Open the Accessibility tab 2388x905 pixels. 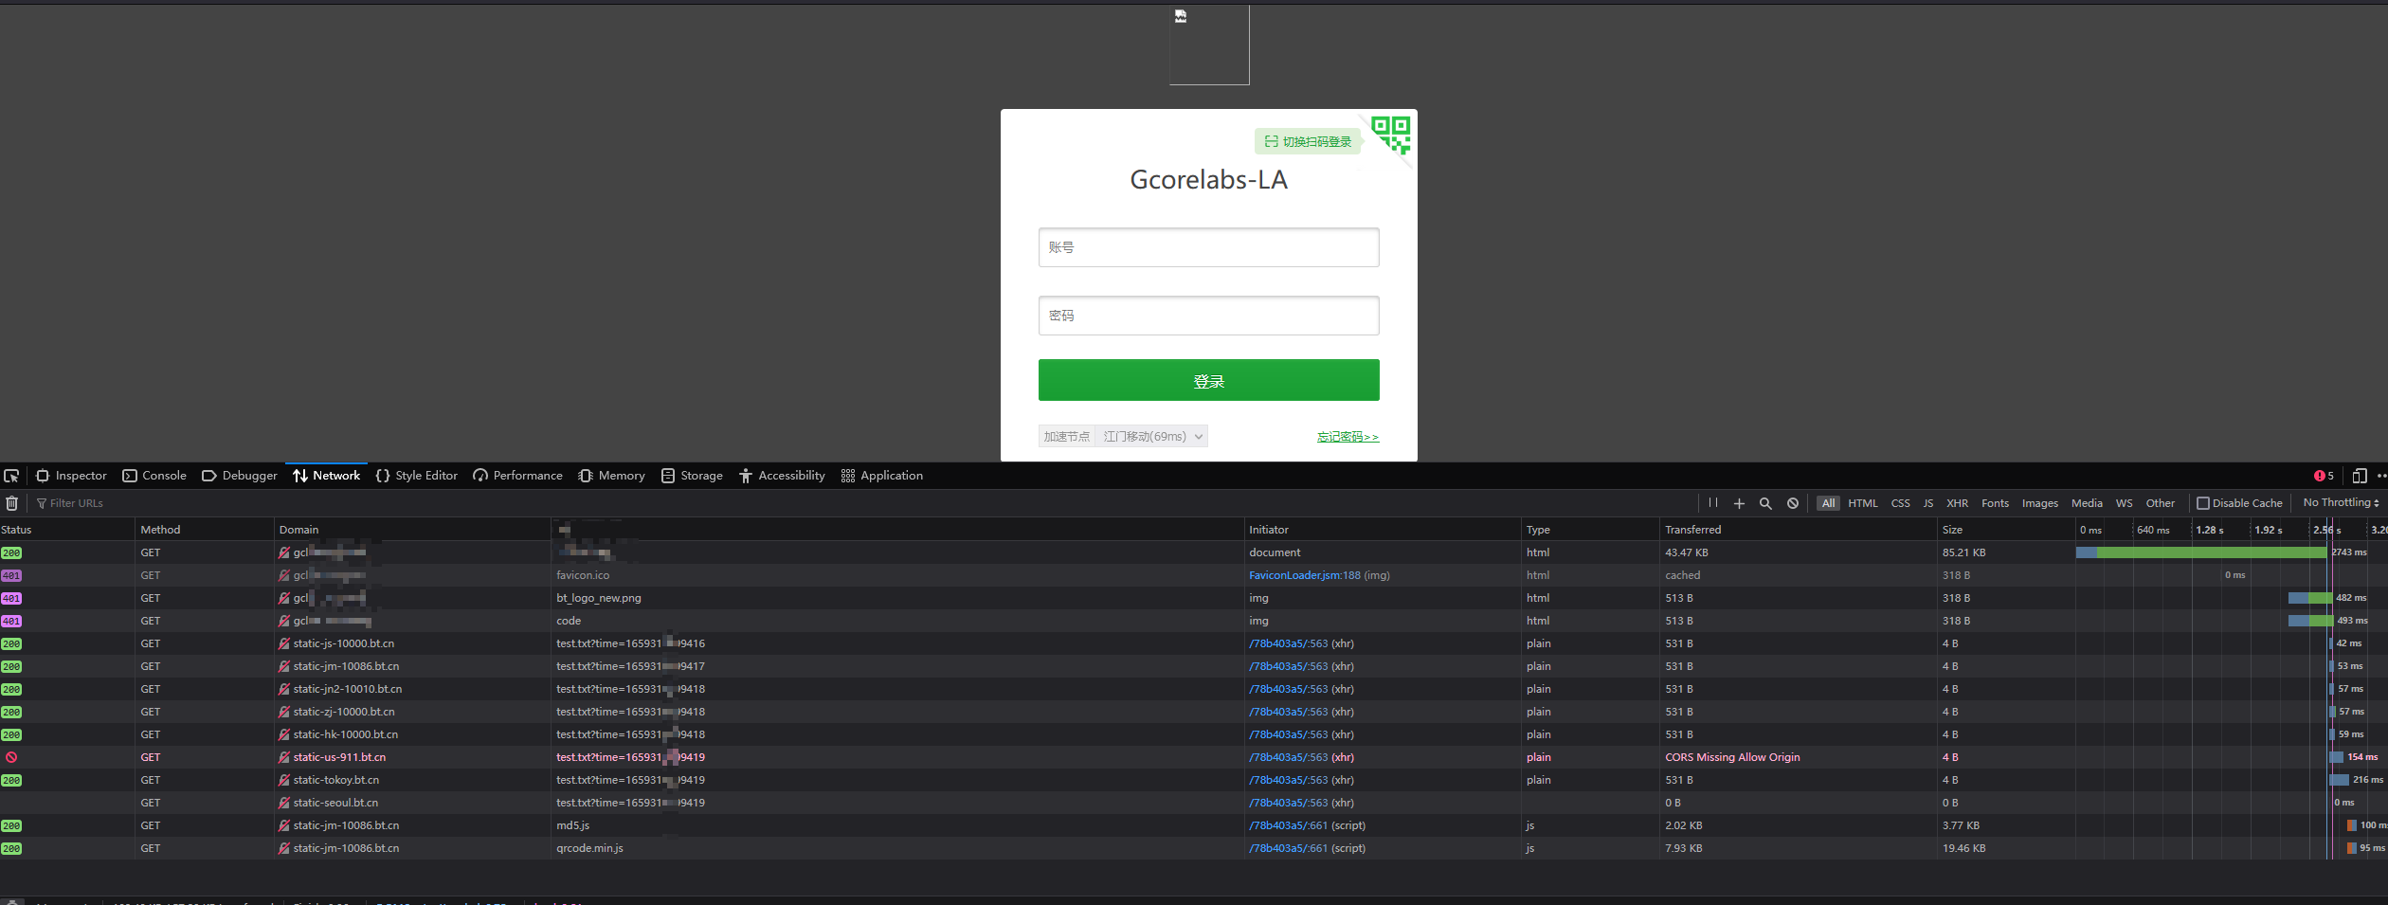[x=782, y=476]
